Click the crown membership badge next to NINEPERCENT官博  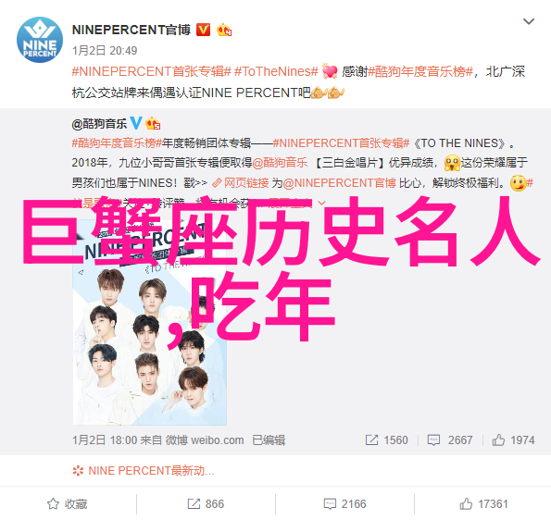[x=224, y=31]
